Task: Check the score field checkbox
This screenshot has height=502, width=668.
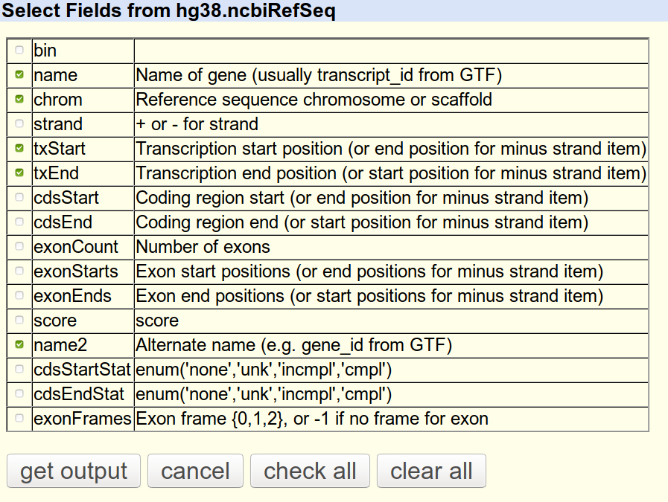Action: 19,321
